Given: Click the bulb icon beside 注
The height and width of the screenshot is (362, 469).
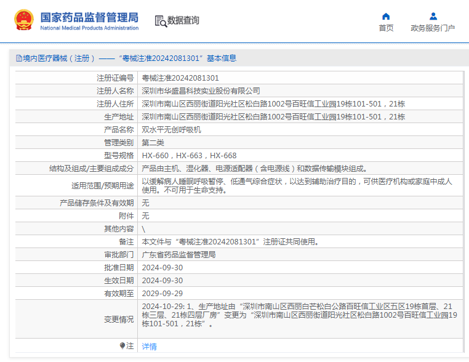Looking at the screenshot, I should pyautogui.click(x=122, y=346).
